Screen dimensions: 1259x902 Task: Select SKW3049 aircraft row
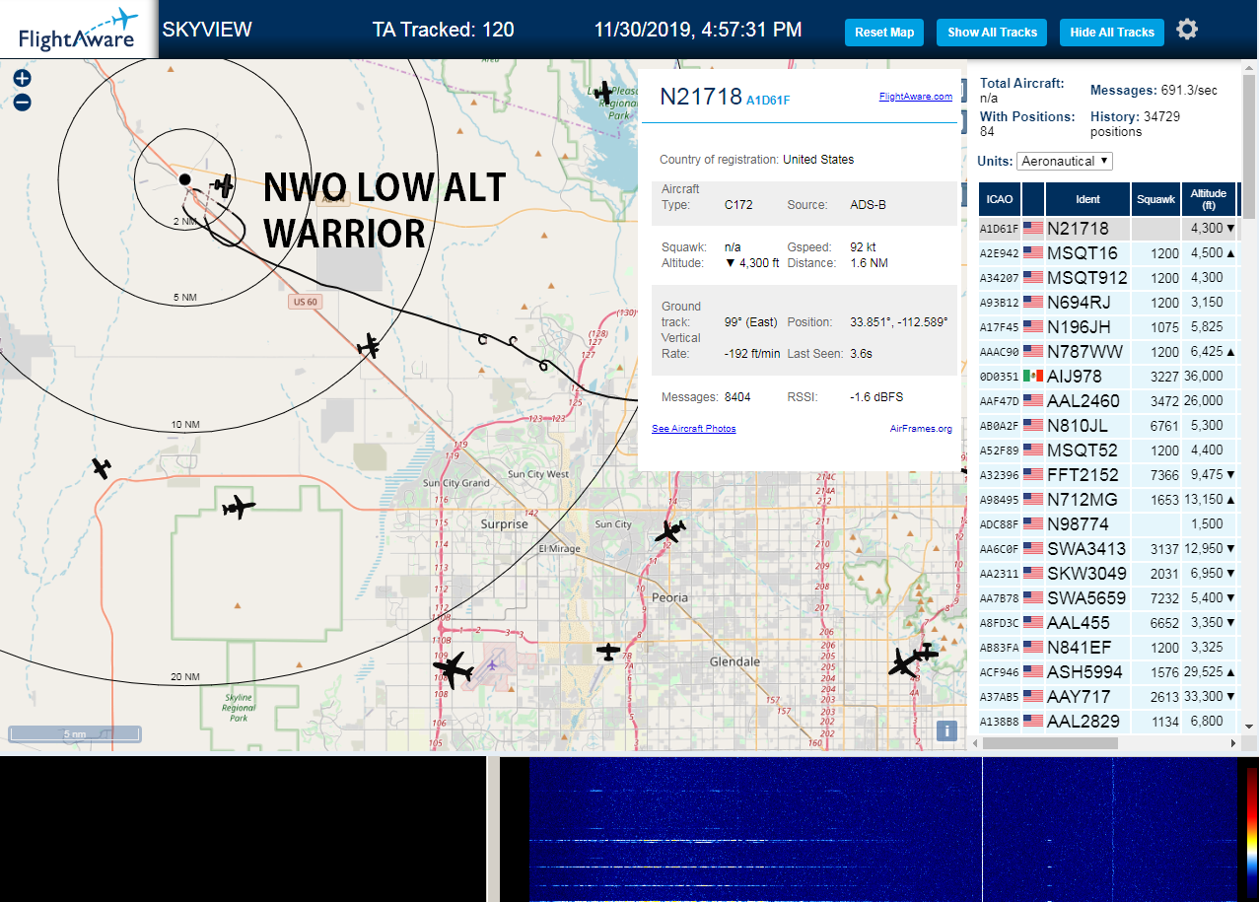[1107, 574]
